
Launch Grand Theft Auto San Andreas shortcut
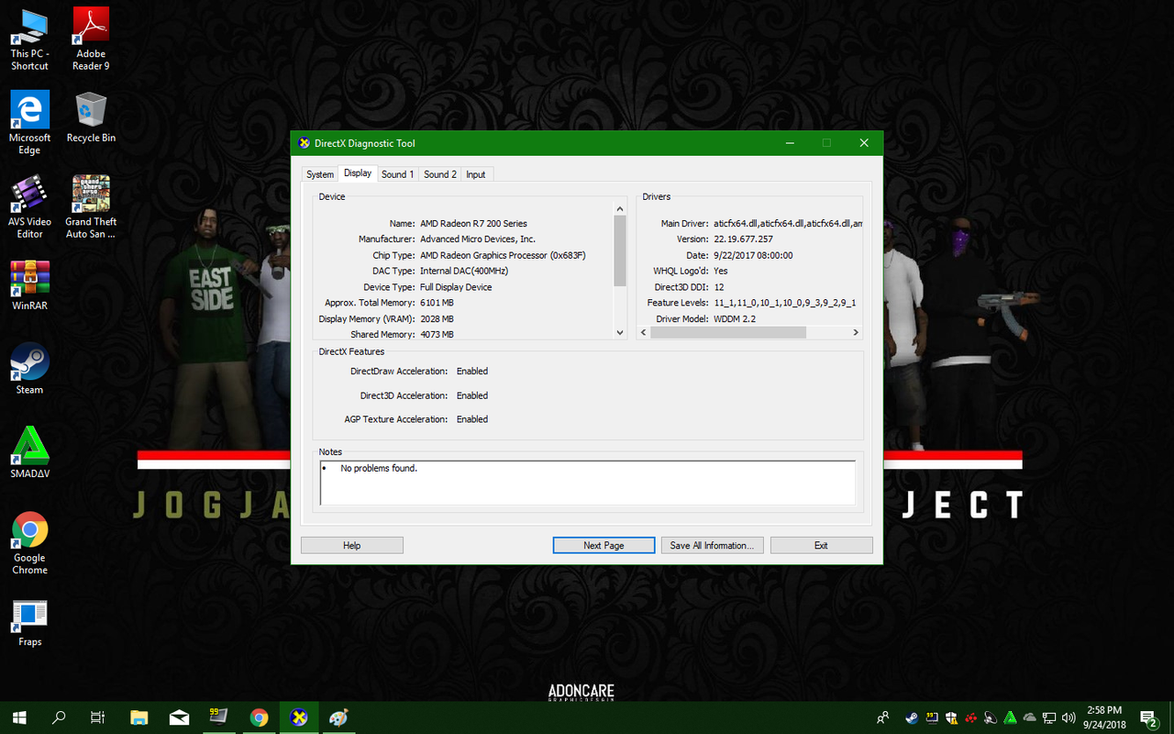point(91,207)
